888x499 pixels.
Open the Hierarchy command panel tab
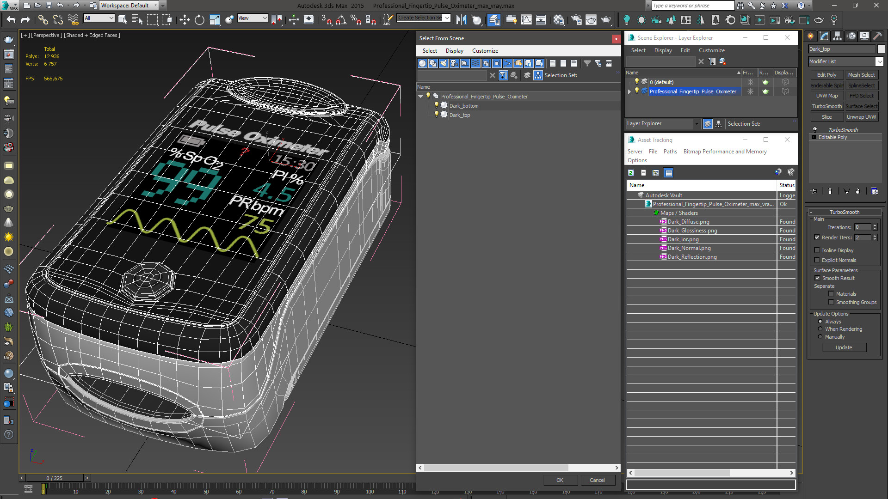(837, 37)
